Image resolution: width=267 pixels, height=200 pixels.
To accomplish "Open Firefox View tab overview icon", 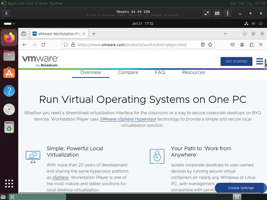I will click(x=23, y=34).
